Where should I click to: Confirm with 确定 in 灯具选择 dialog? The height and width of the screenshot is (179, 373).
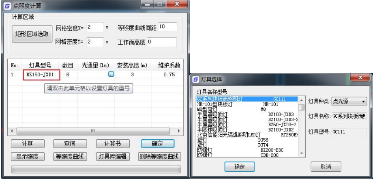(x=240, y=167)
